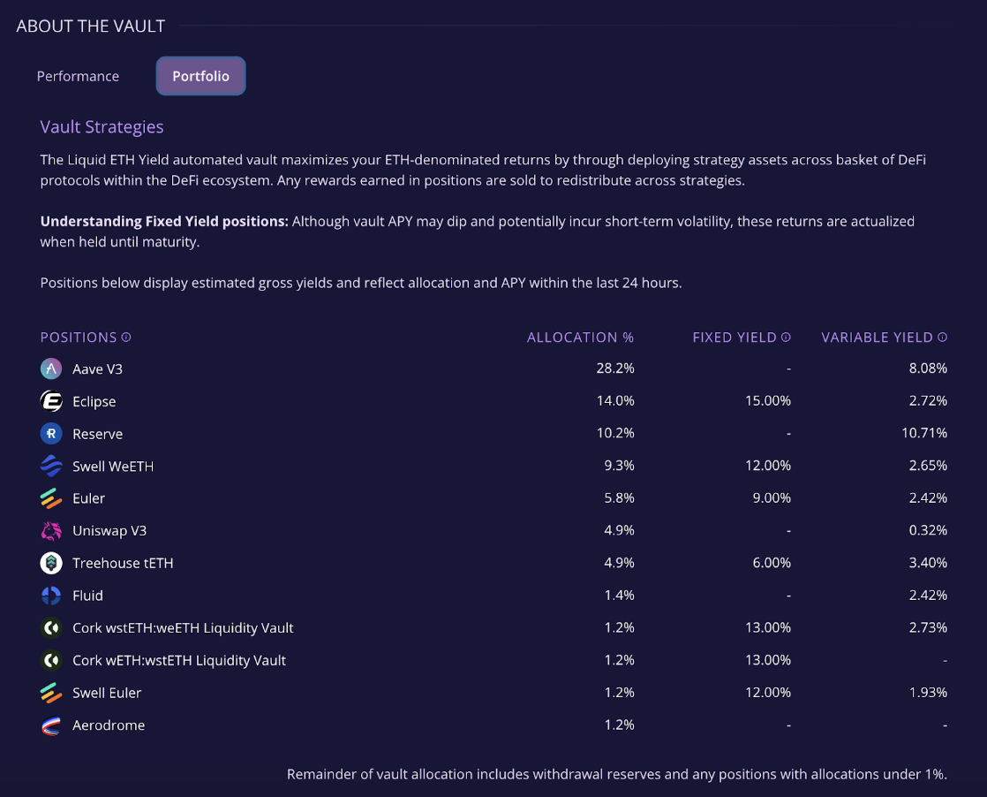
Task: Click the Vault Strategies heading
Action: [102, 126]
